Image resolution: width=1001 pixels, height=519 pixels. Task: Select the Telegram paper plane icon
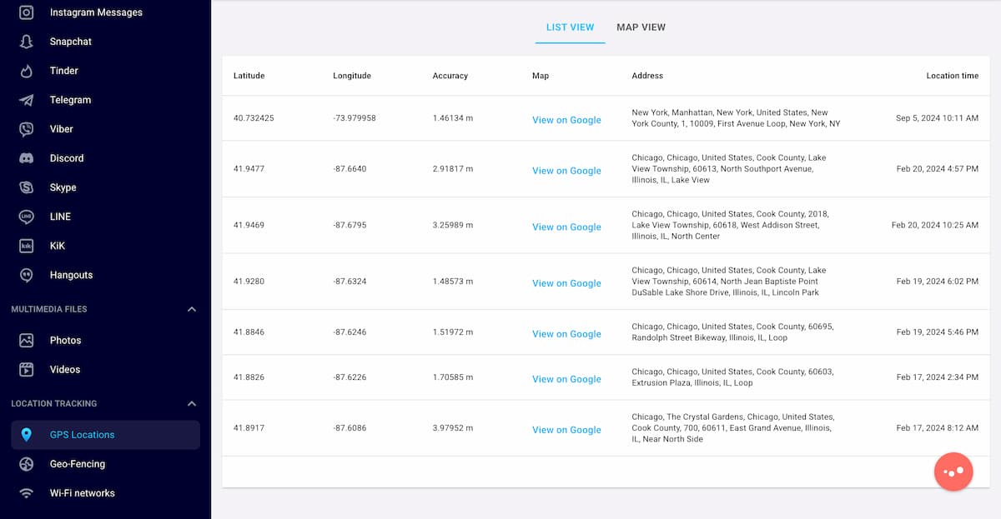click(x=27, y=100)
